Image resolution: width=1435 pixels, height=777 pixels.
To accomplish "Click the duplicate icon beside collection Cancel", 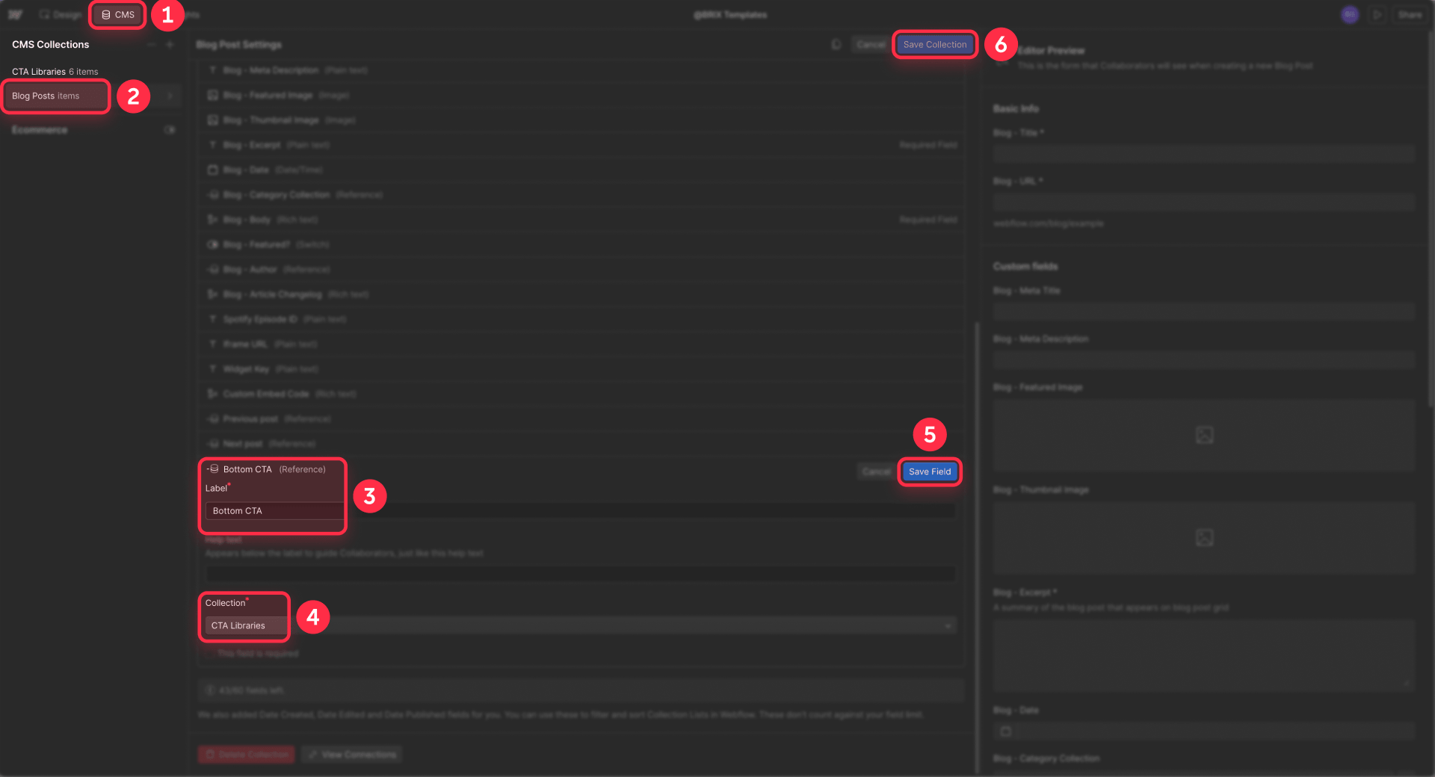I will coord(836,45).
